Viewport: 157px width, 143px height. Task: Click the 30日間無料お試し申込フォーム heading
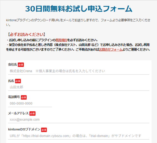click(x=79, y=9)
